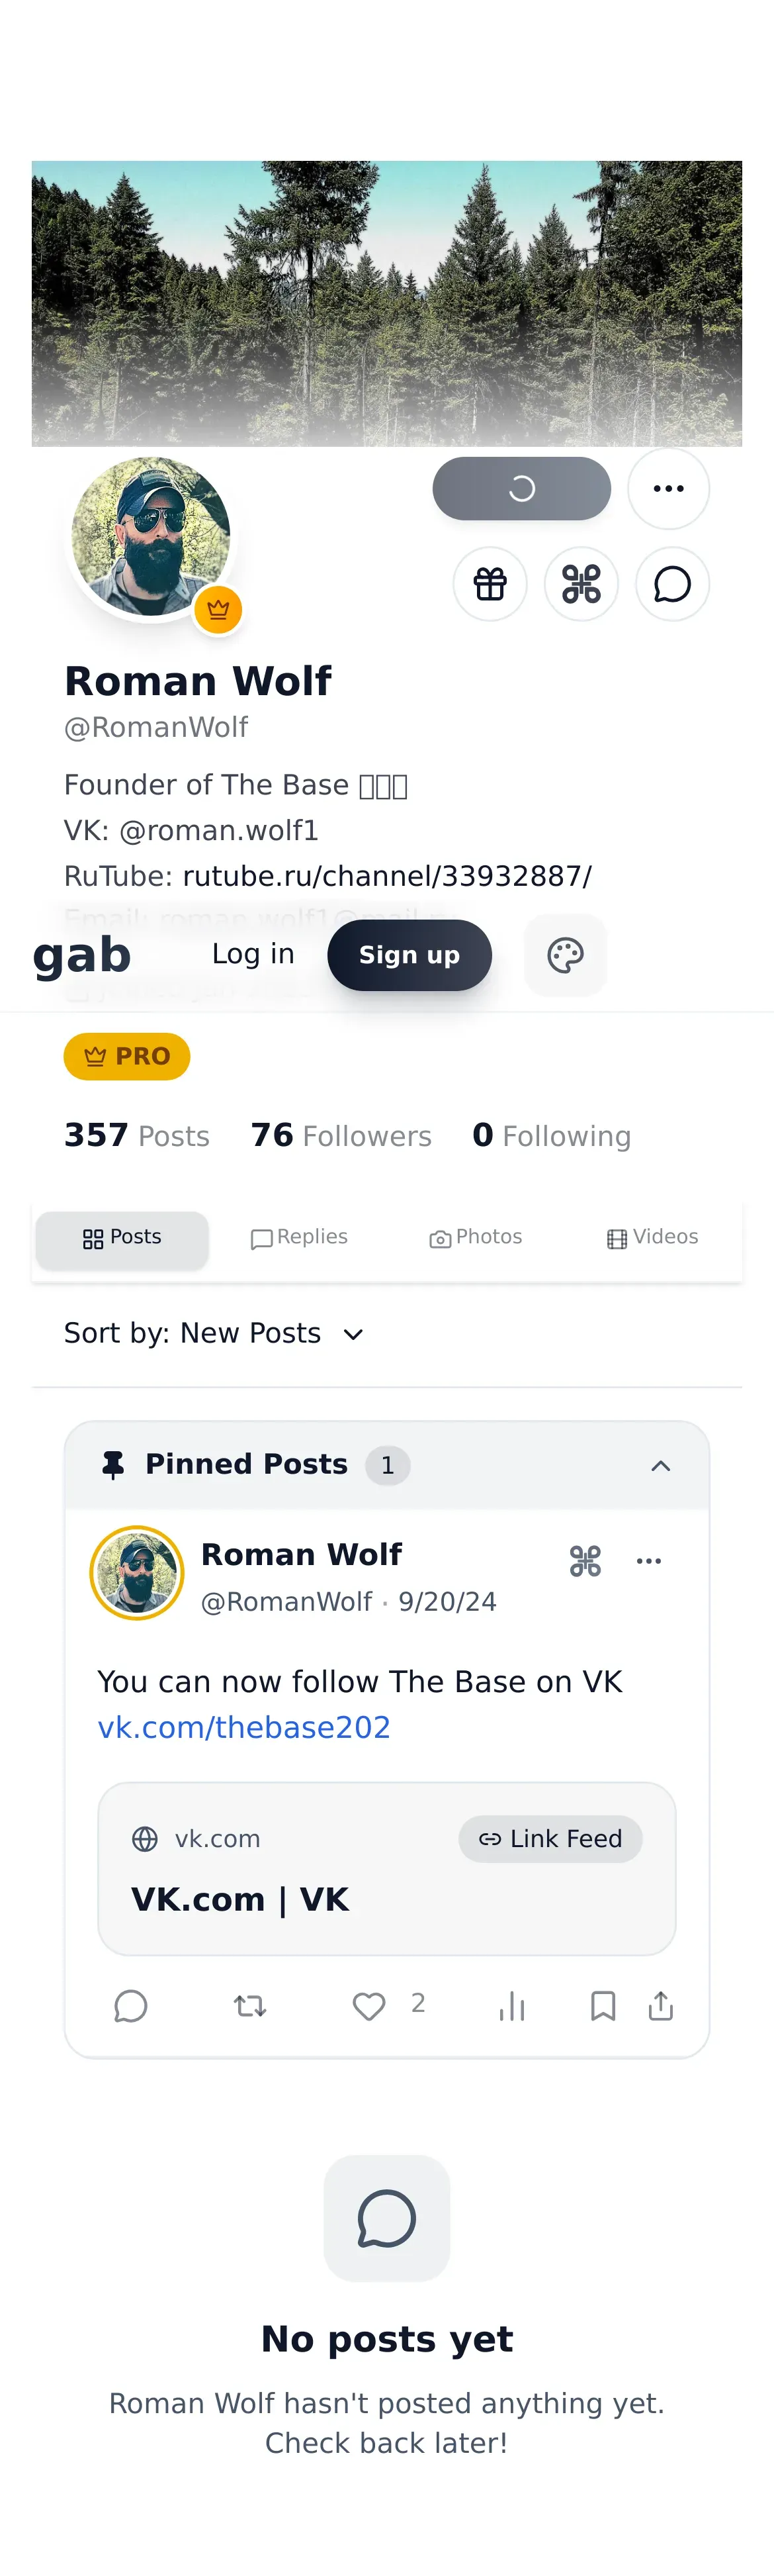The image size is (774, 2576).
Task: Open the Sort by New Posts dropdown
Action: [x=215, y=1333]
